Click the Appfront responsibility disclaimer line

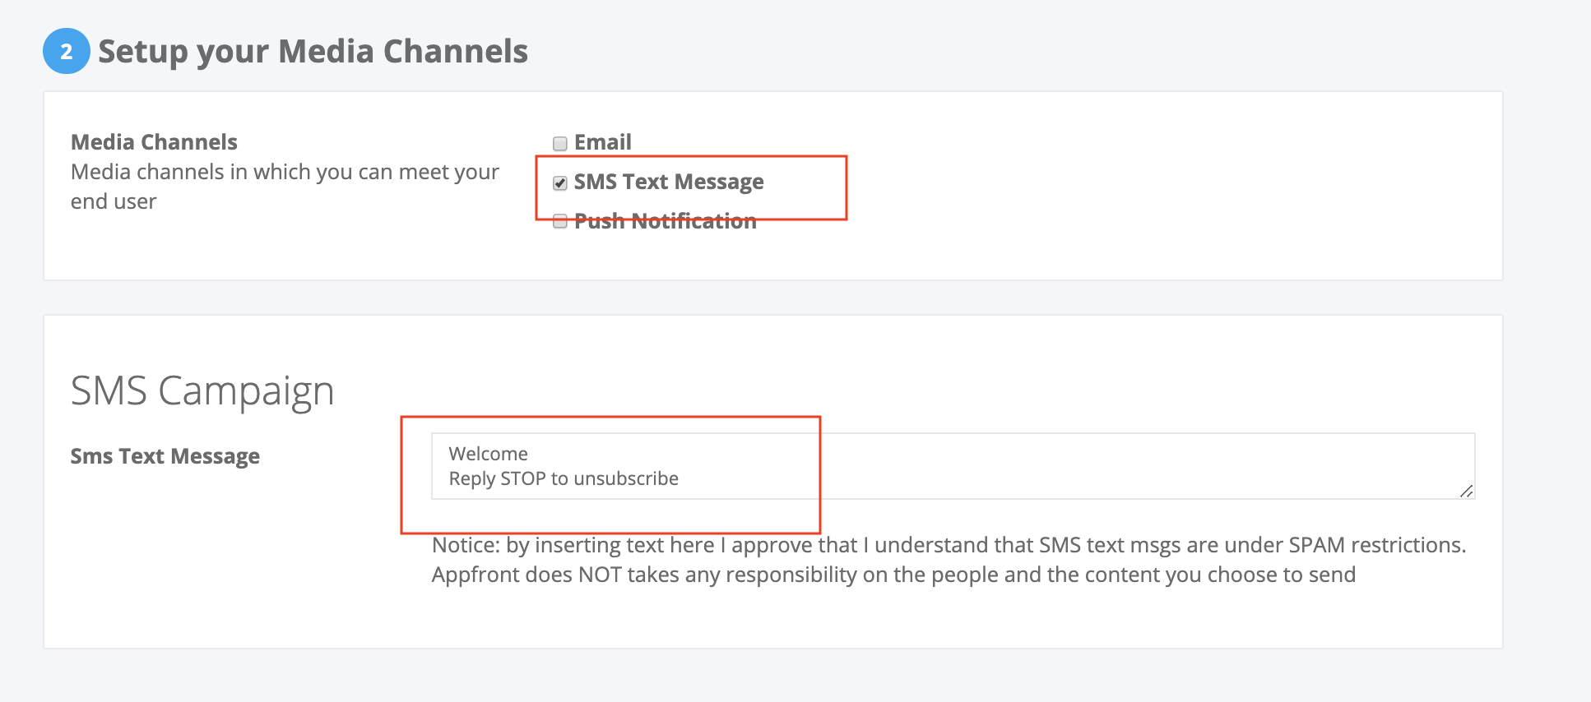click(x=893, y=575)
